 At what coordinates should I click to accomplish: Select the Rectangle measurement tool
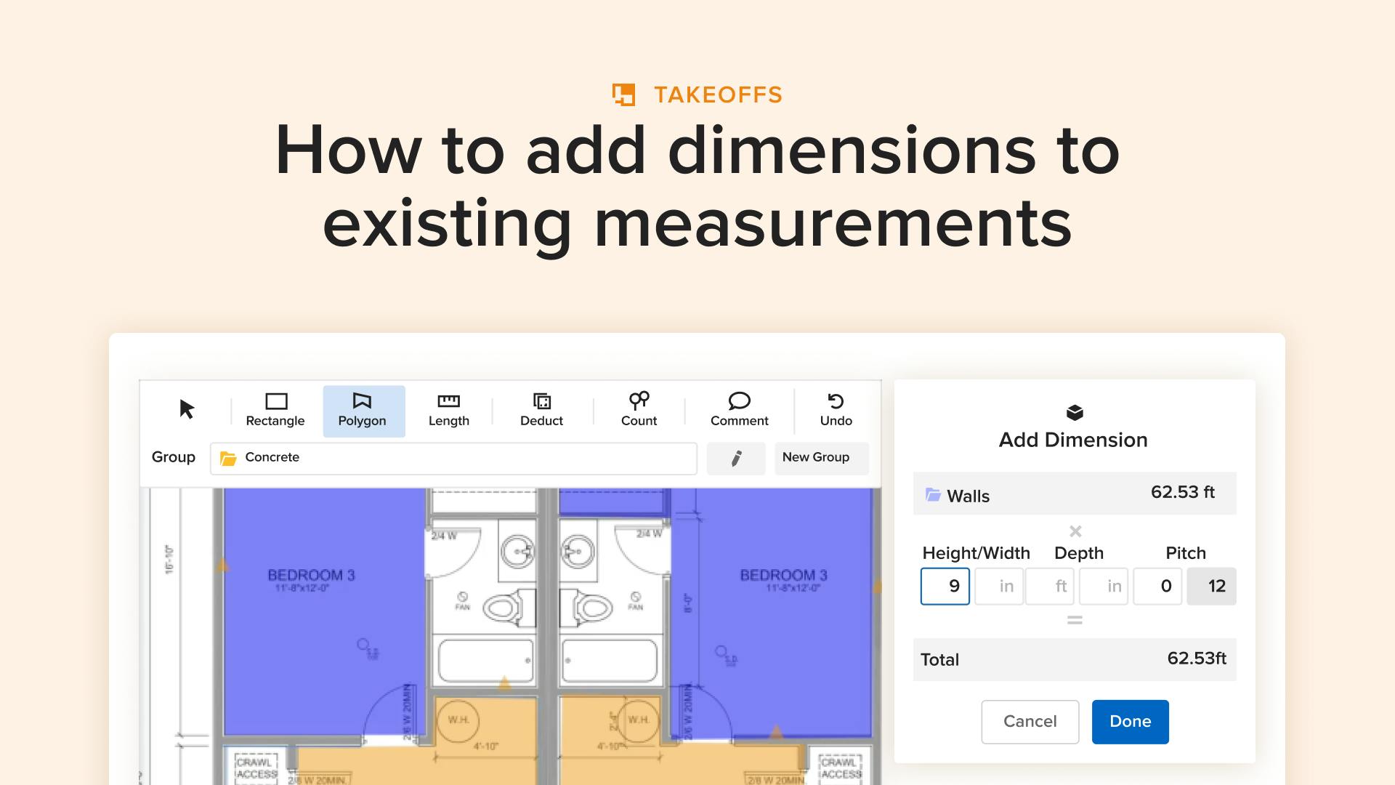click(x=275, y=410)
